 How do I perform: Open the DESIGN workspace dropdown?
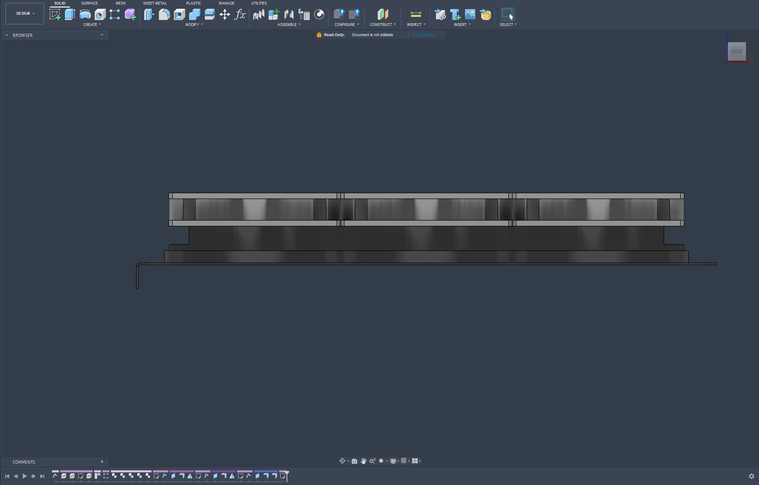coord(25,14)
